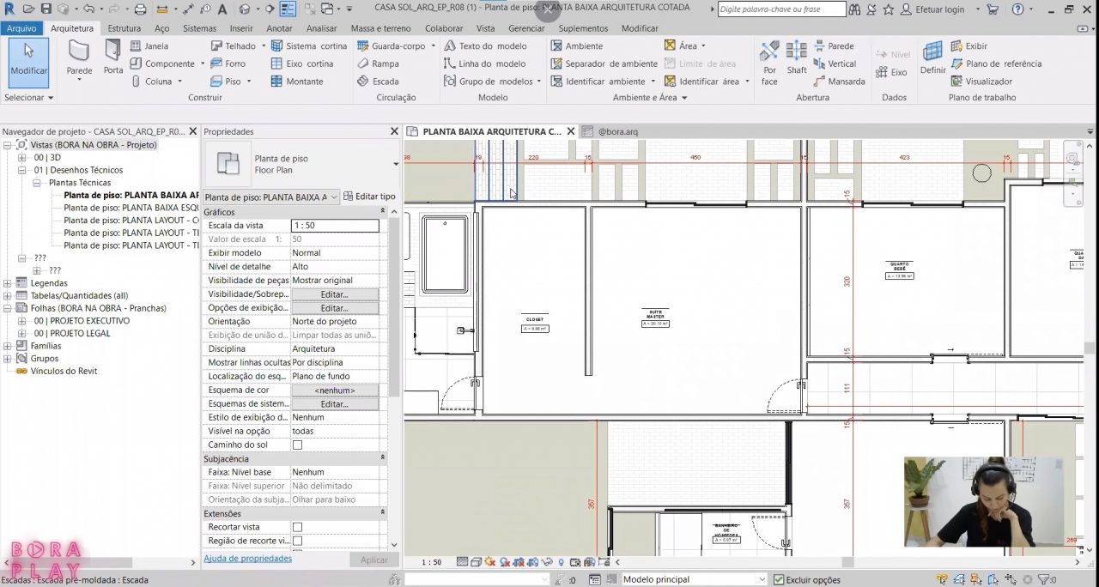
Task: Toggle Excluir opções in status bar
Action: coord(777,580)
